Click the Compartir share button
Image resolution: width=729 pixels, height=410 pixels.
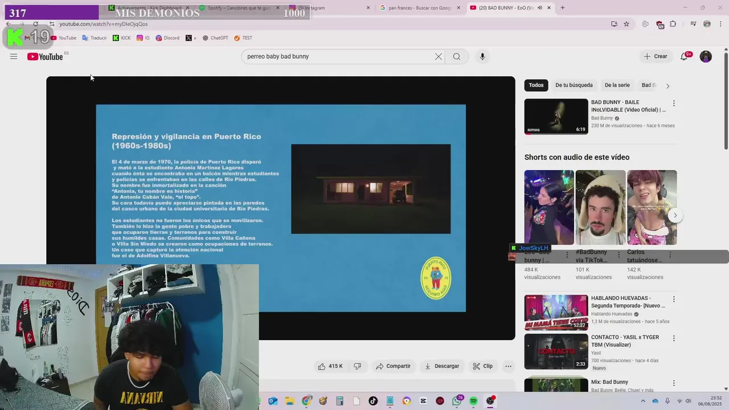coord(393,366)
